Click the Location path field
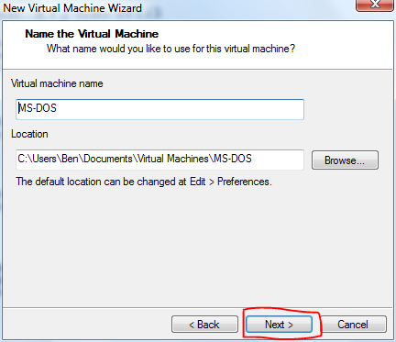Image resolution: width=396 pixels, height=342 pixels. click(x=159, y=160)
